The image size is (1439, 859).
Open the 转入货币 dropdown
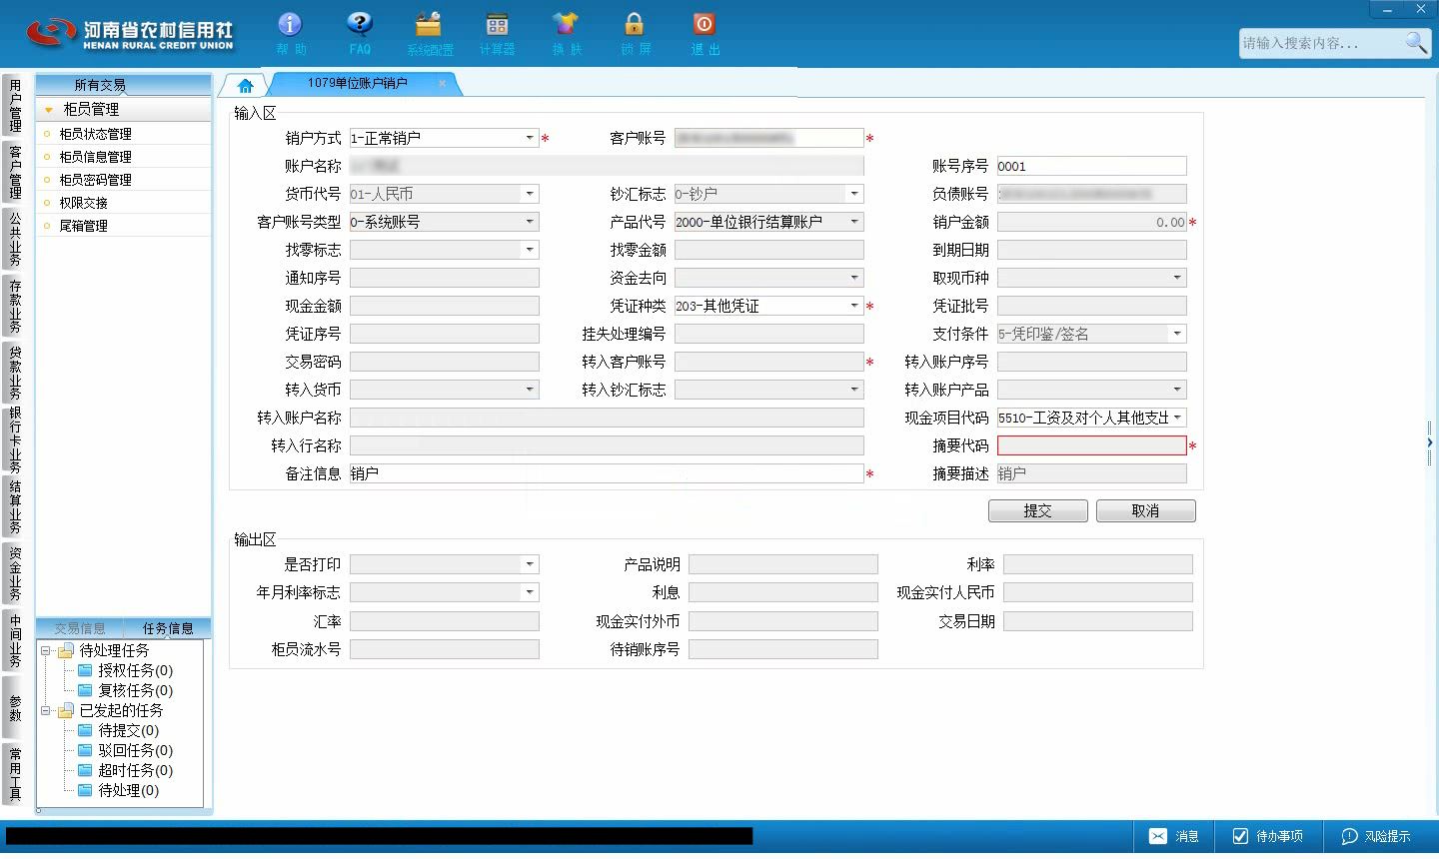[x=530, y=390]
